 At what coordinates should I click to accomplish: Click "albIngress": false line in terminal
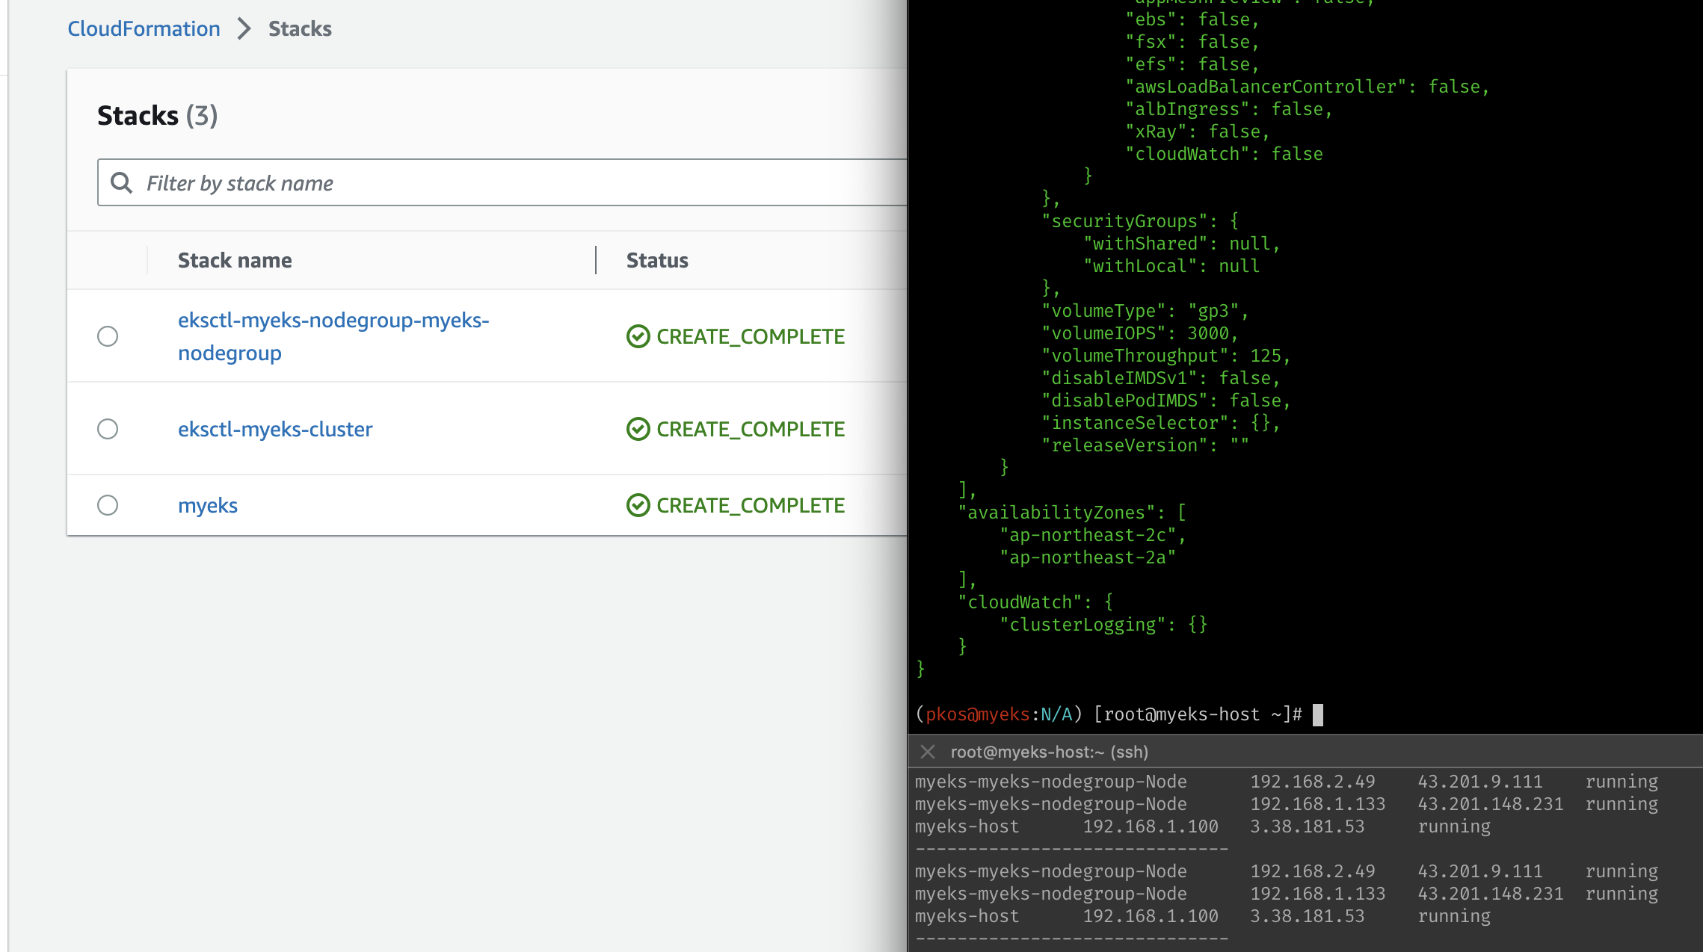click(x=1229, y=109)
